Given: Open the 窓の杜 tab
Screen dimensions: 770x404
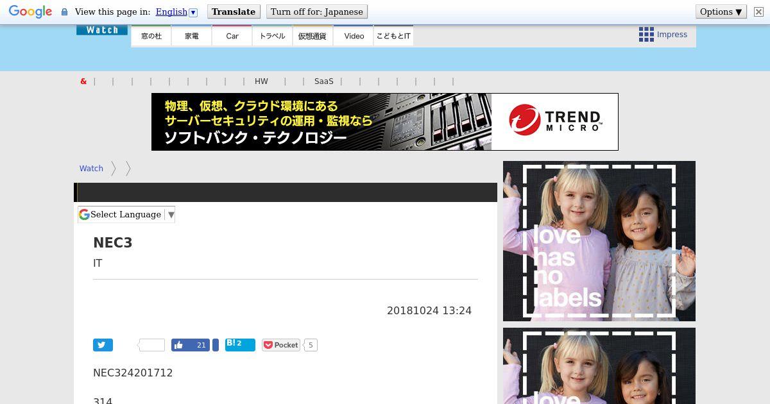Looking at the screenshot, I should tap(151, 36).
